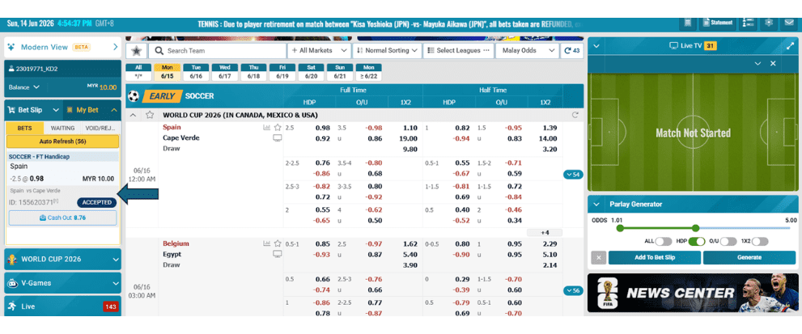Select the Mon ≥ 6/22 date tab
Screen dimensions: 802x334
(x=368, y=72)
